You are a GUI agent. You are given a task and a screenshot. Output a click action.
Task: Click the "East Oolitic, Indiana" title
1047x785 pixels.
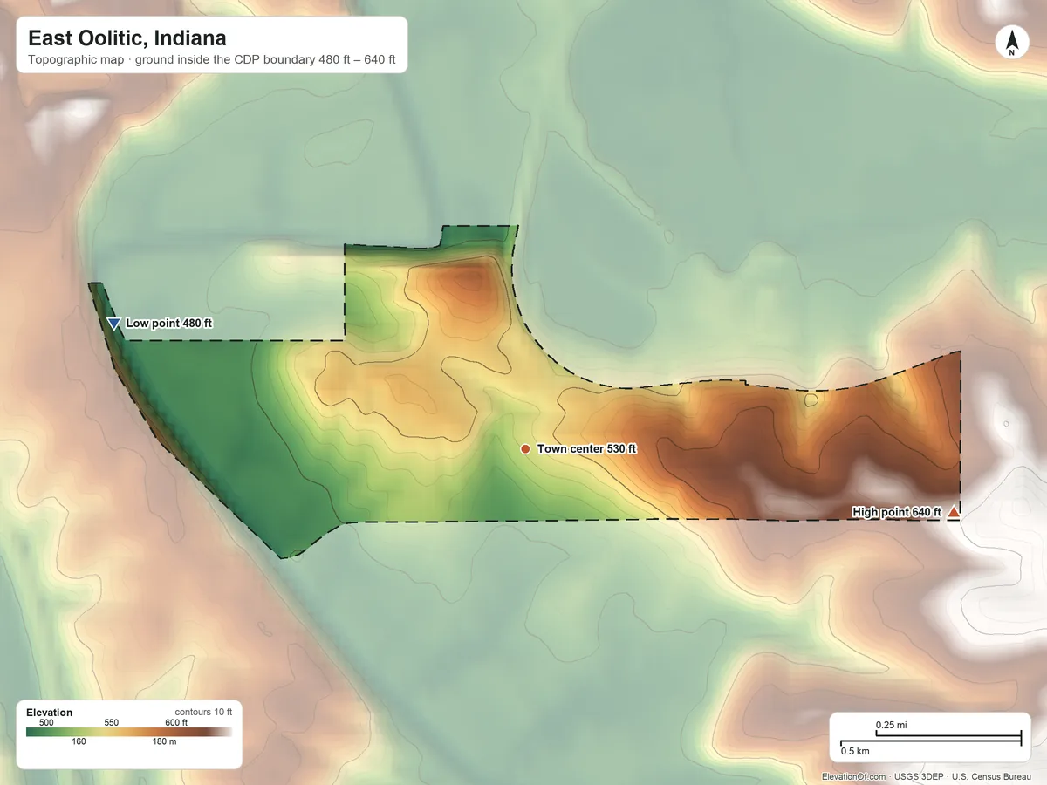pos(127,38)
